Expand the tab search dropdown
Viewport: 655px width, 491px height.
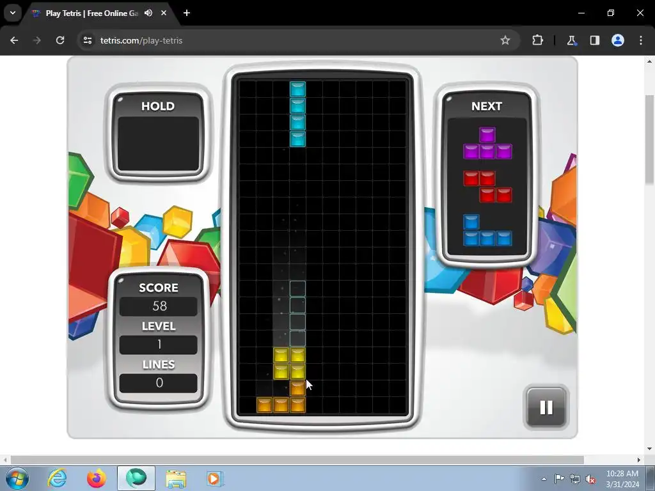(x=13, y=13)
